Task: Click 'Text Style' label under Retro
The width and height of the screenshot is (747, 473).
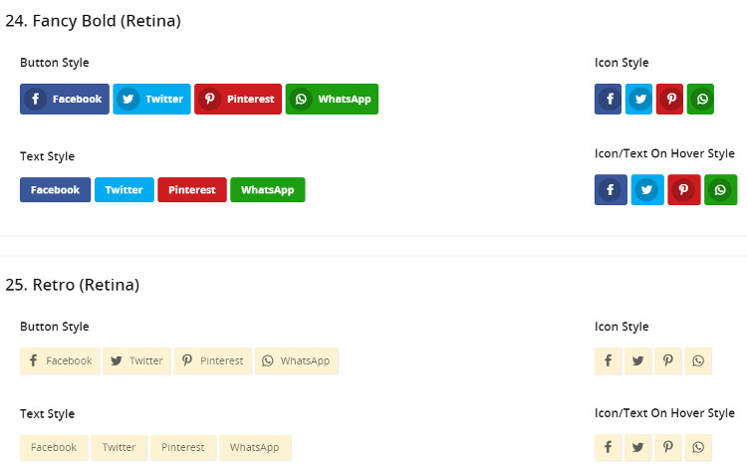Action: [47, 414]
